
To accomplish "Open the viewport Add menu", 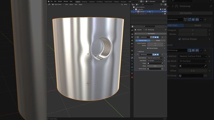I will [x=76, y=4].
